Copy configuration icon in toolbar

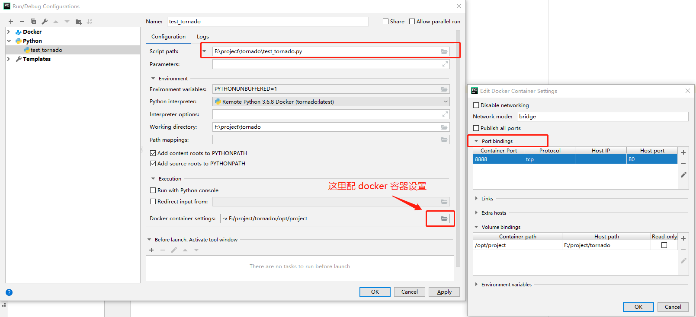[33, 22]
